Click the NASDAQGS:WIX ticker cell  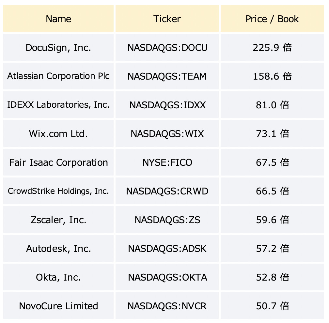pyautogui.click(x=167, y=134)
